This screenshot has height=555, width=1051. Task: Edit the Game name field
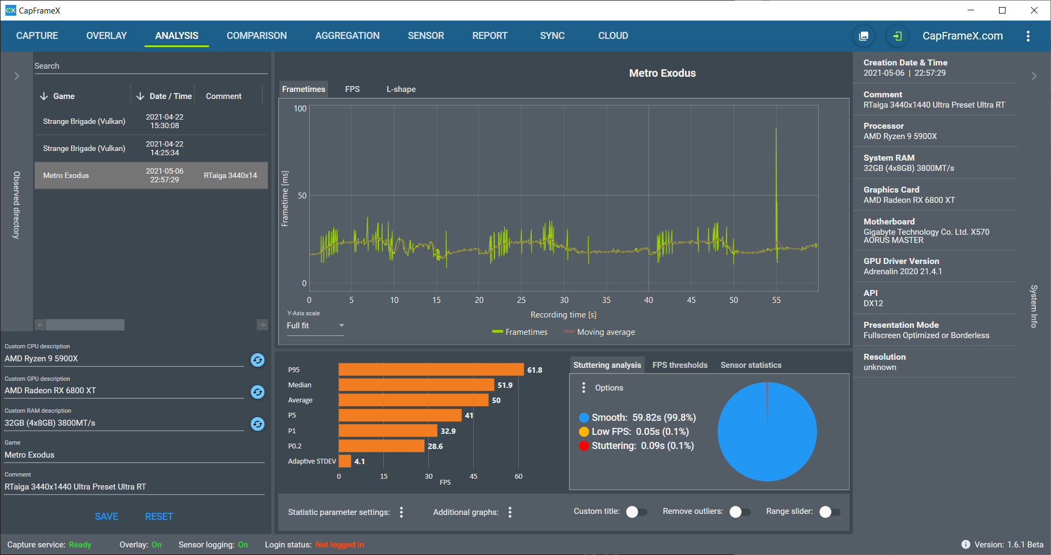coord(134,455)
